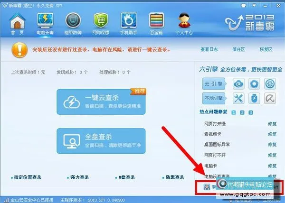Toggle the USB shield local engine icon
The width and height of the screenshot is (285, 203).
tap(254, 98)
